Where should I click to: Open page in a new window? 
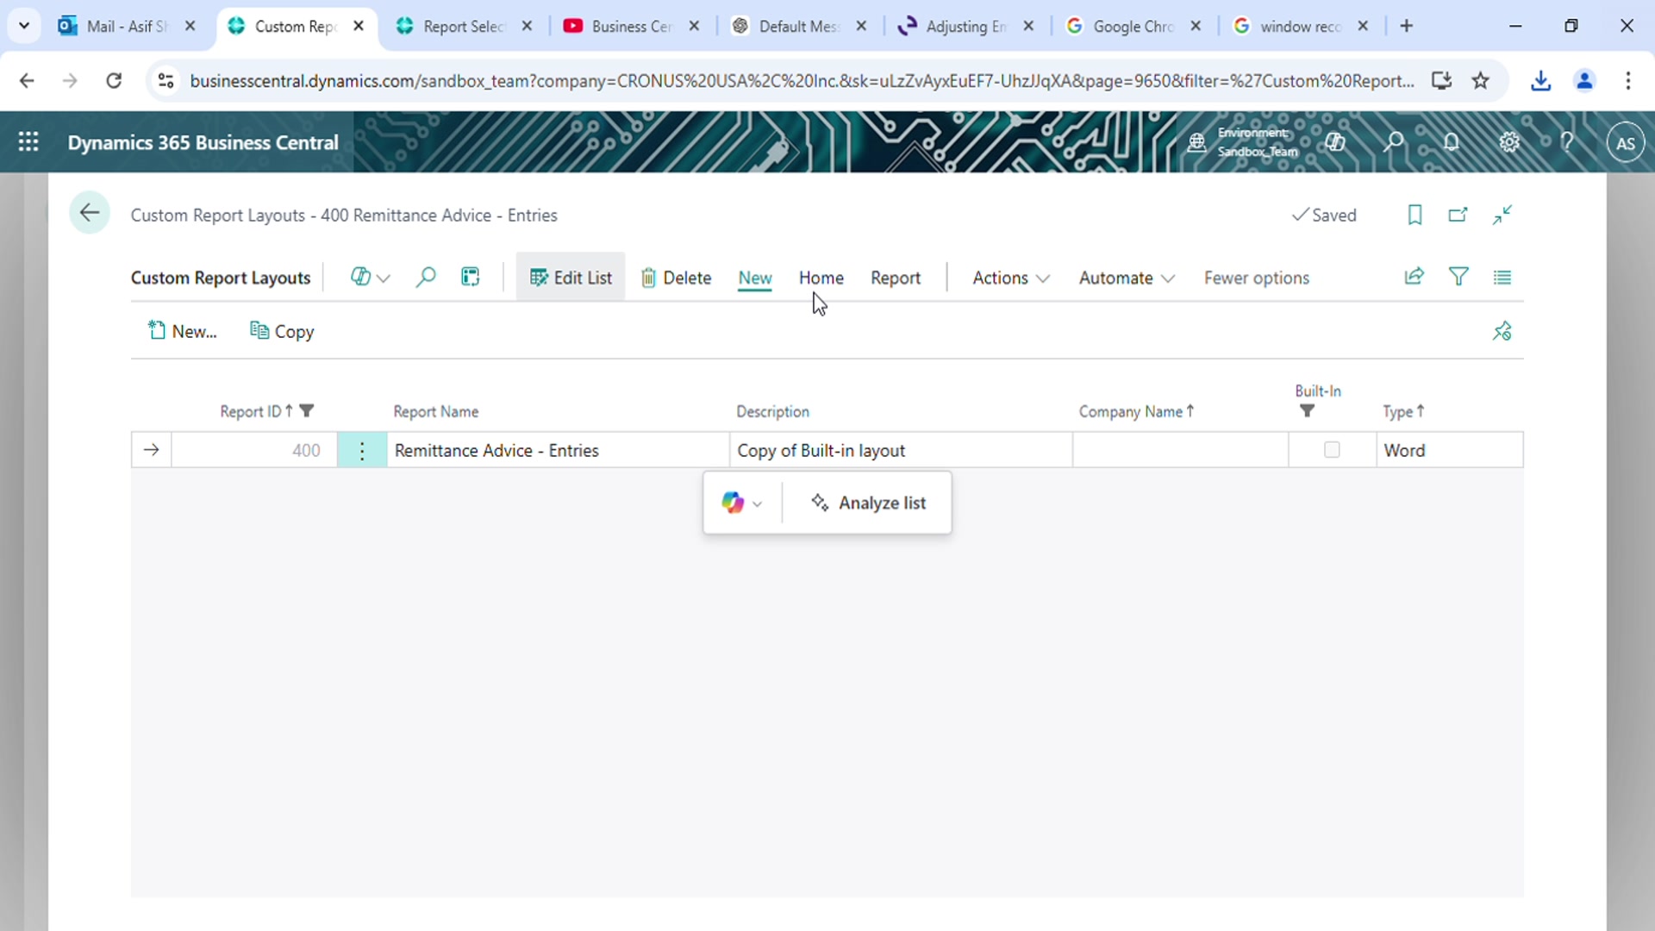point(1458,215)
